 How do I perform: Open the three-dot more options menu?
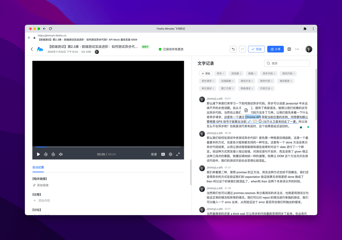297,49
